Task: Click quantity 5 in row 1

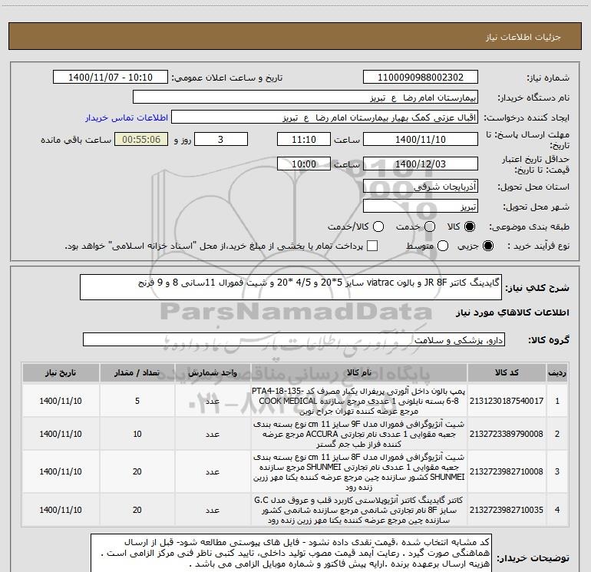Action: [137, 401]
